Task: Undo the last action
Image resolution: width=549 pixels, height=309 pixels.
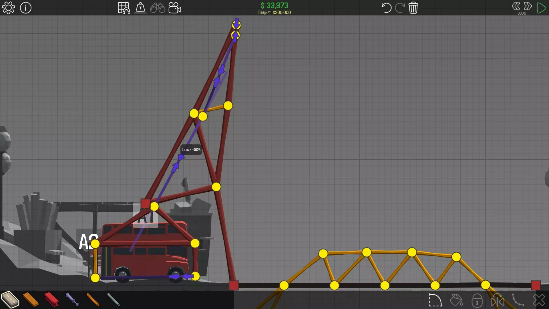Action: pos(386,8)
